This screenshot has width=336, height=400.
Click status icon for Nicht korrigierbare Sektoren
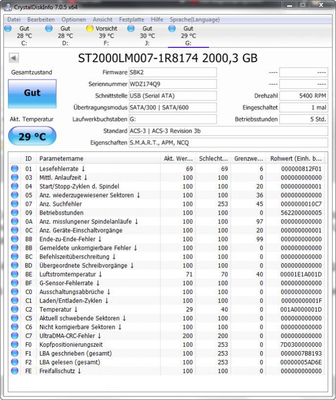click(x=15, y=327)
